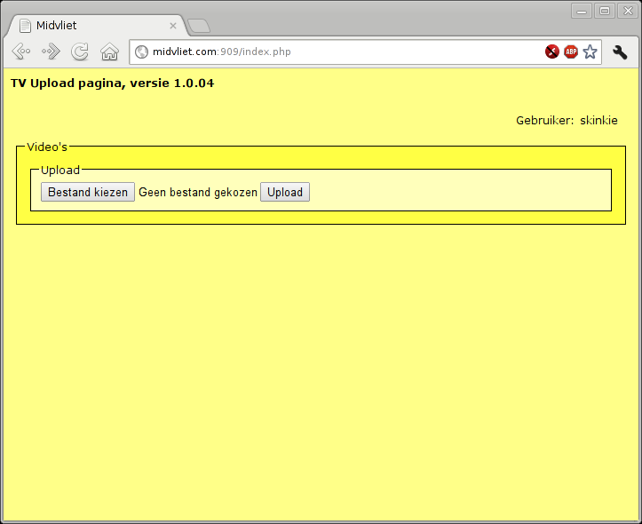Click the username 'skinkie'
This screenshot has height=524, width=642.
click(598, 120)
